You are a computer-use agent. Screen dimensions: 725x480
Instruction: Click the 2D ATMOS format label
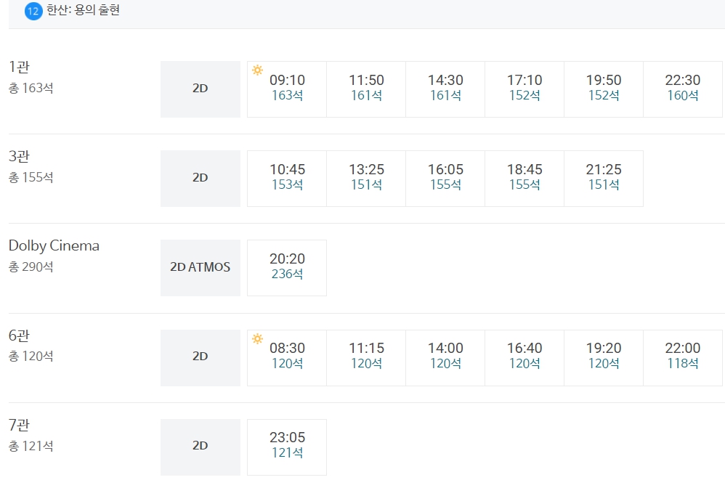[201, 267]
